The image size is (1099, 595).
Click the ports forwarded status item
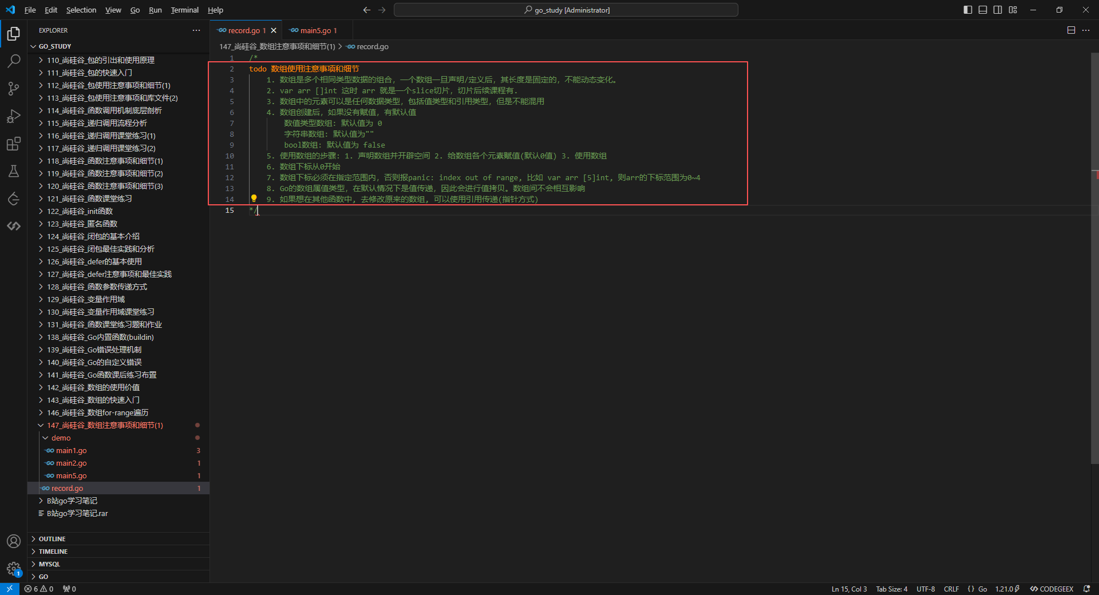click(69, 589)
